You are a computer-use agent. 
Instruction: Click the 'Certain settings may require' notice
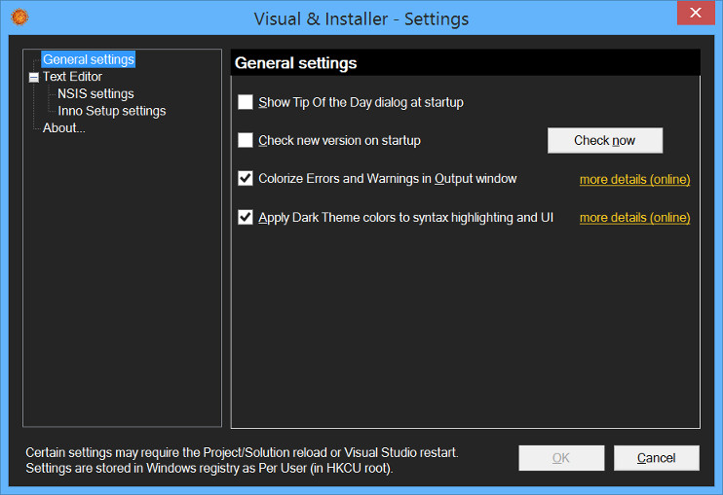[x=242, y=452]
